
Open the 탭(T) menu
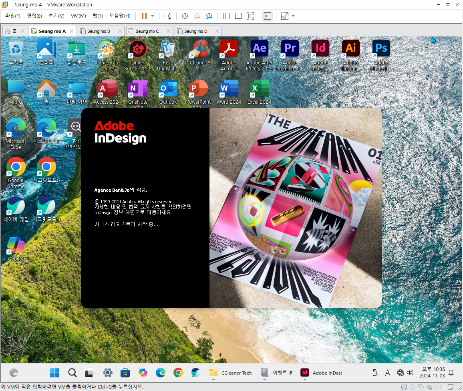coord(98,16)
